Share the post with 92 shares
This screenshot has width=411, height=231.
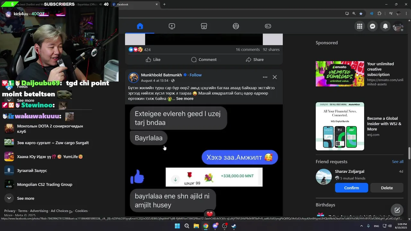pos(255,60)
